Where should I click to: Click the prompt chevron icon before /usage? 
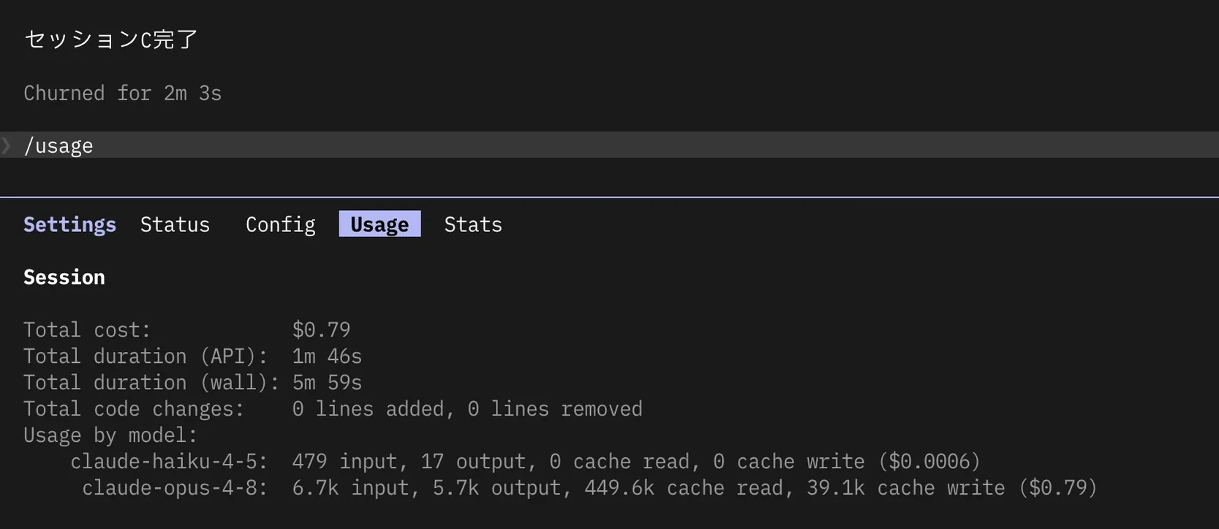[x=7, y=146]
